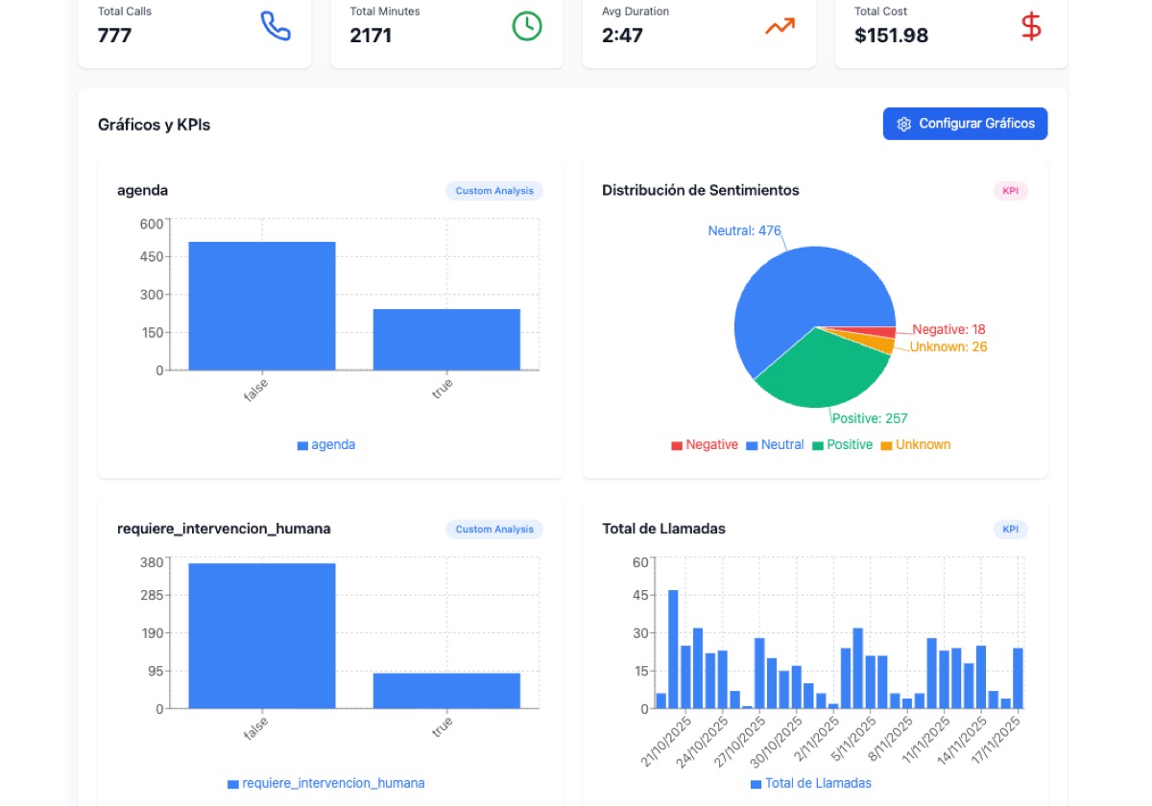Select the false bar in agenda chart
The height and width of the screenshot is (806, 1152).
[x=262, y=305]
